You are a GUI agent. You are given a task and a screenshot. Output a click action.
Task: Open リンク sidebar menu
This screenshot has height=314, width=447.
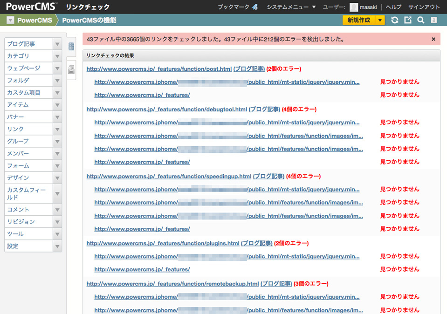coord(29,130)
